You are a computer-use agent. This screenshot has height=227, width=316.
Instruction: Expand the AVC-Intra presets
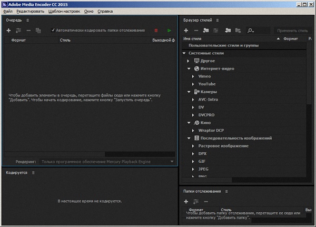click(x=193, y=100)
